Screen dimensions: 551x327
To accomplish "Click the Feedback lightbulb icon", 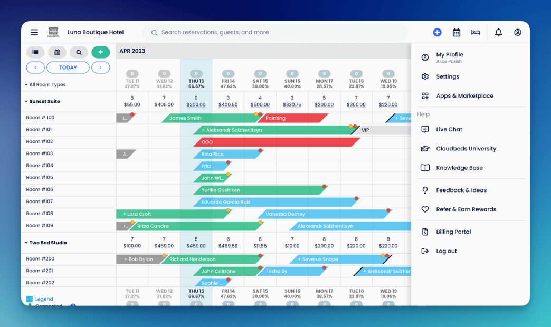I will point(425,190).
